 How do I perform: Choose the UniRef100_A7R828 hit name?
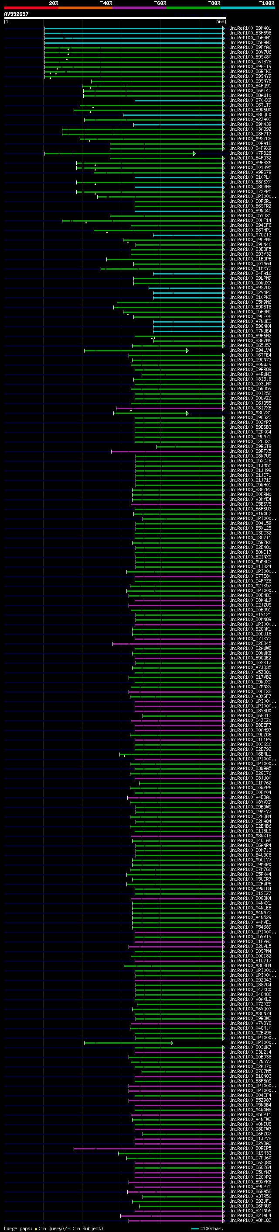250,153
